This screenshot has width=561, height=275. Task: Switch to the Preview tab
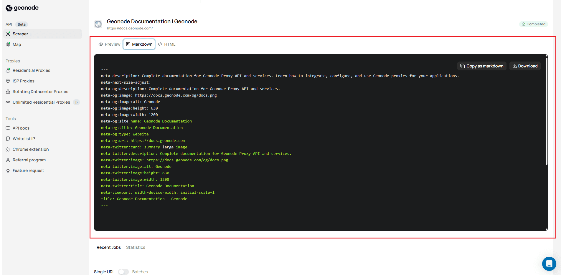[x=109, y=44]
